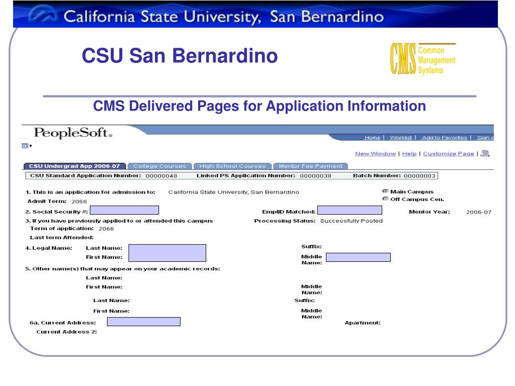Select the Off Campus Cen. radio button
Image resolution: width=515 pixels, height=386 pixels.
coord(385,199)
